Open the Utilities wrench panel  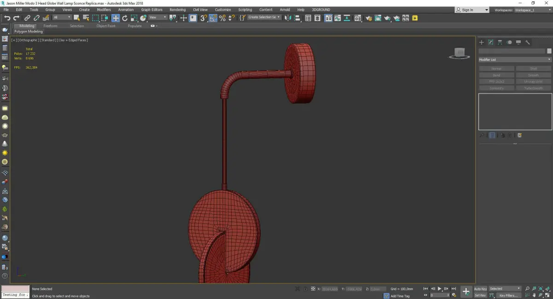[528, 42]
